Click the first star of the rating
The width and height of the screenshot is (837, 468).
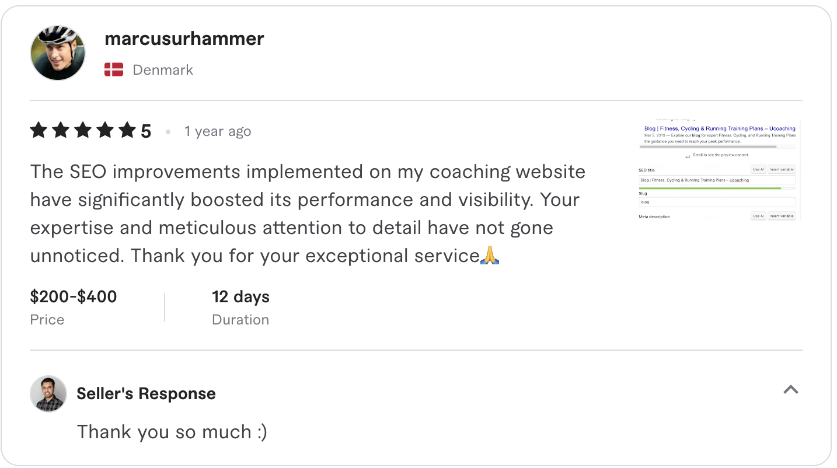[x=39, y=130]
